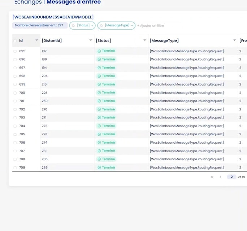Open the [DistantId] column filter icon

point(91,40)
